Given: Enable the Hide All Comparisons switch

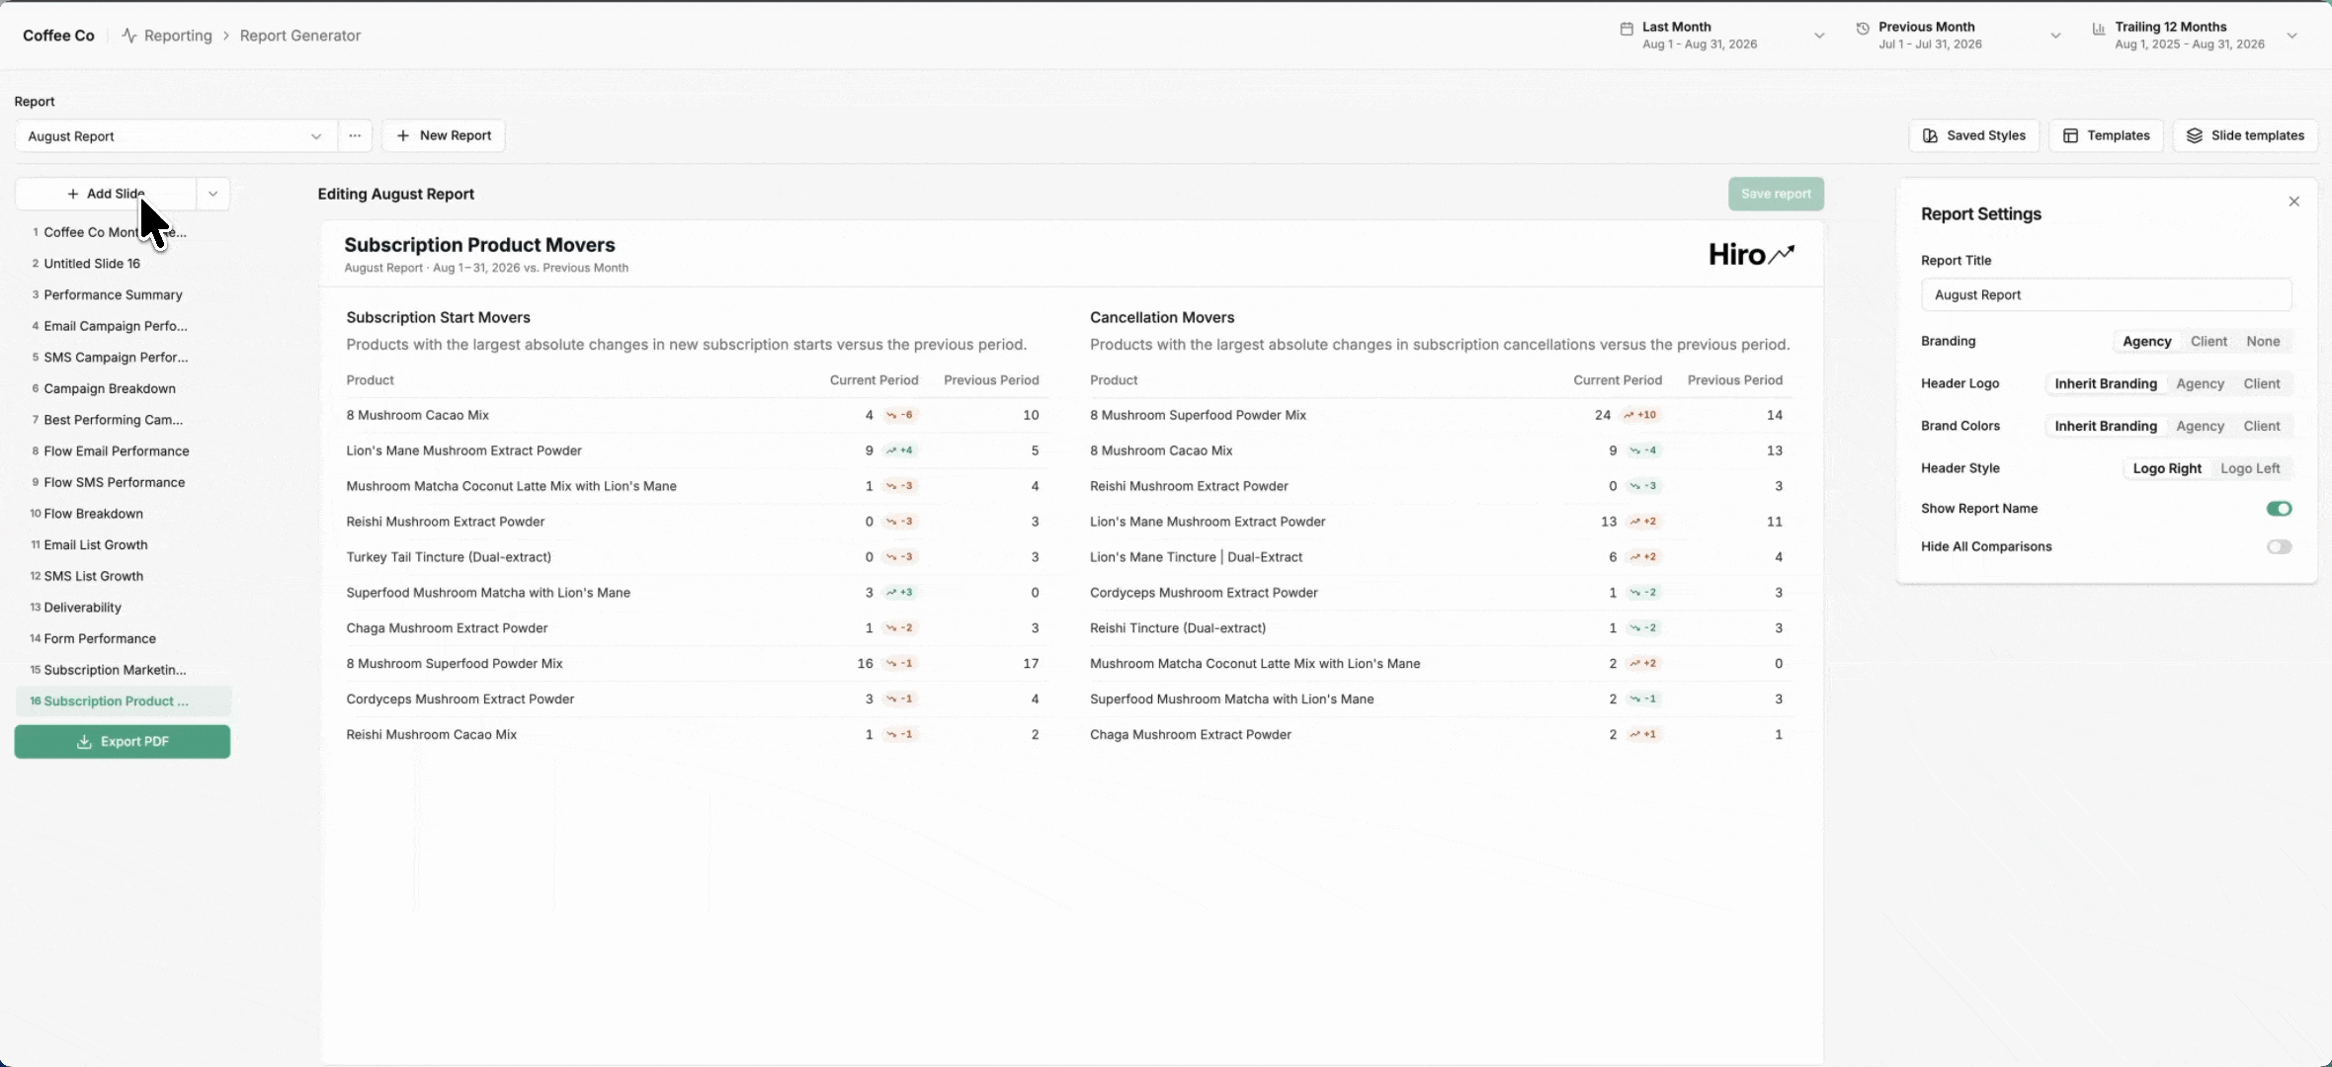Looking at the screenshot, I should [x=2279, y=547].
